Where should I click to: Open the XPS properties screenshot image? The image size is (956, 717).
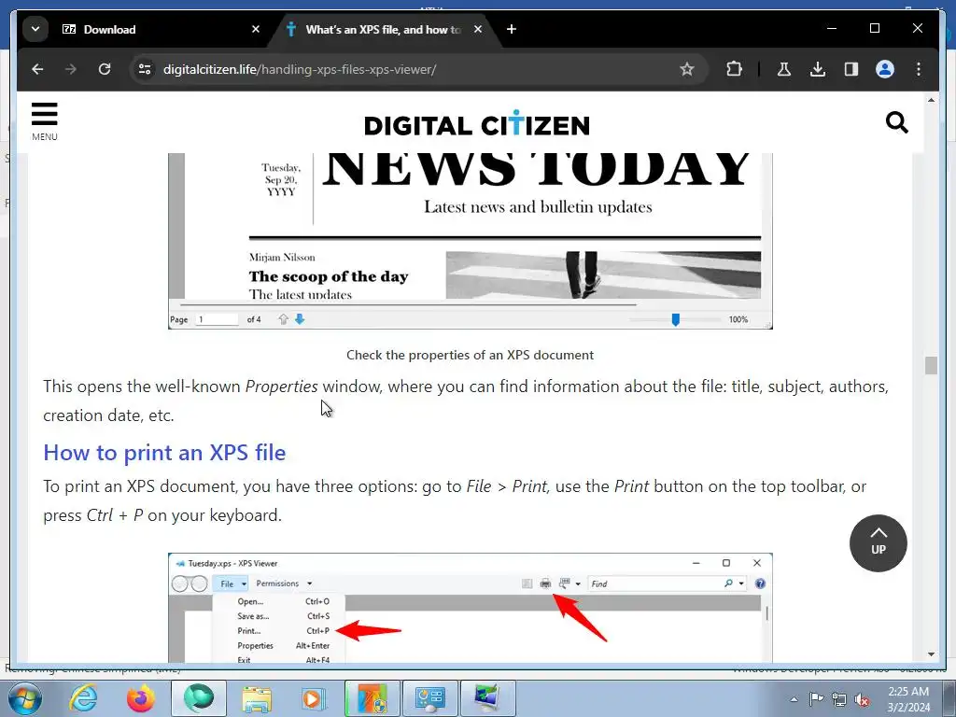[471, 241]
